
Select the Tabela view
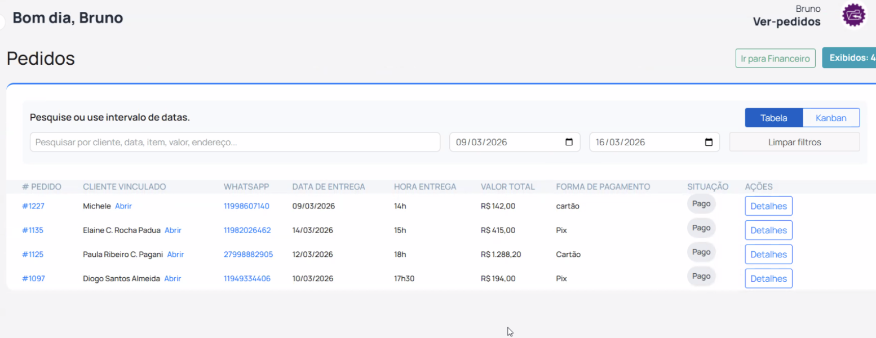pos(773,118)
